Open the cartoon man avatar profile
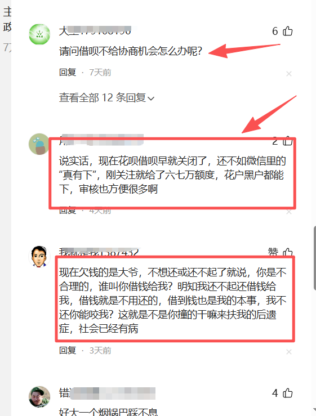The width and height of the screenshot is (316, 416). pos(39,256)
